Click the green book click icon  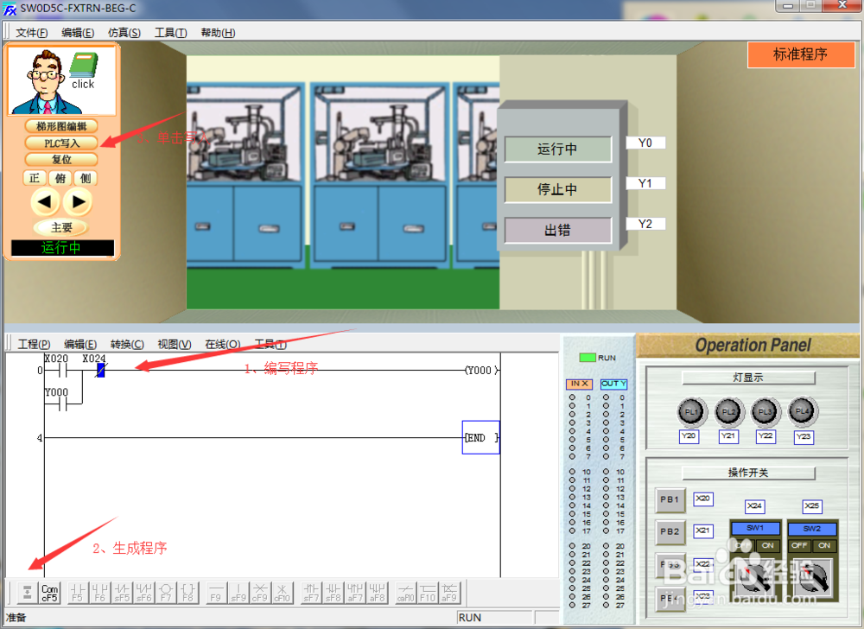85,71
